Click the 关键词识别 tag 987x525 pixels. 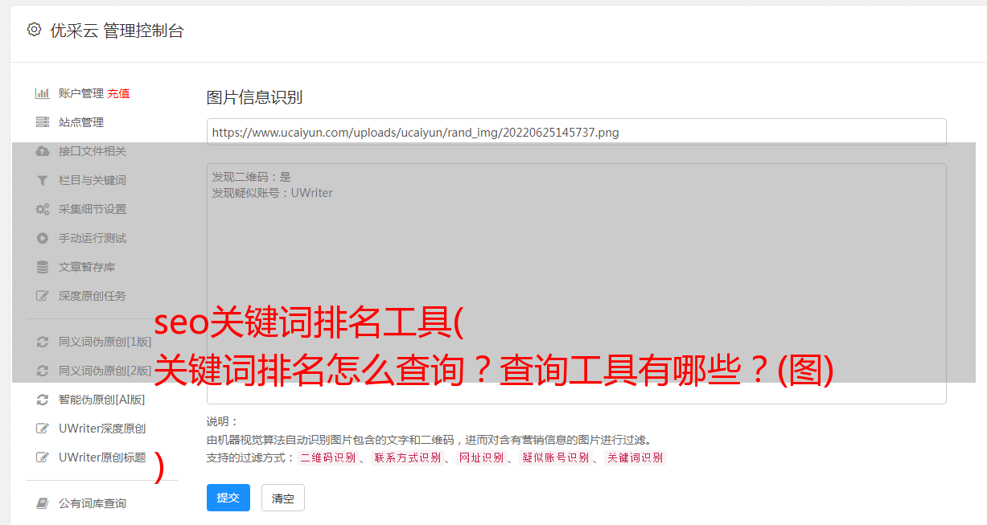point(635,457)
